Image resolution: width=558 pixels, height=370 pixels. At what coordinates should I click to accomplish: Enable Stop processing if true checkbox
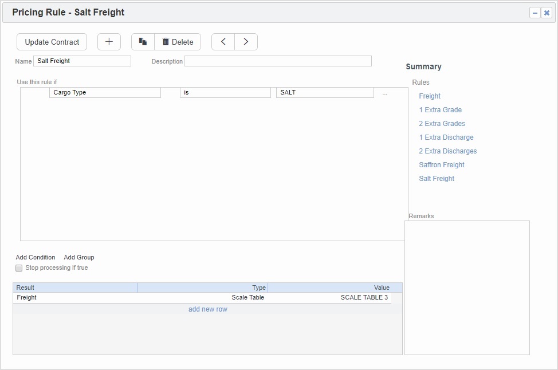tap(19, 268)
